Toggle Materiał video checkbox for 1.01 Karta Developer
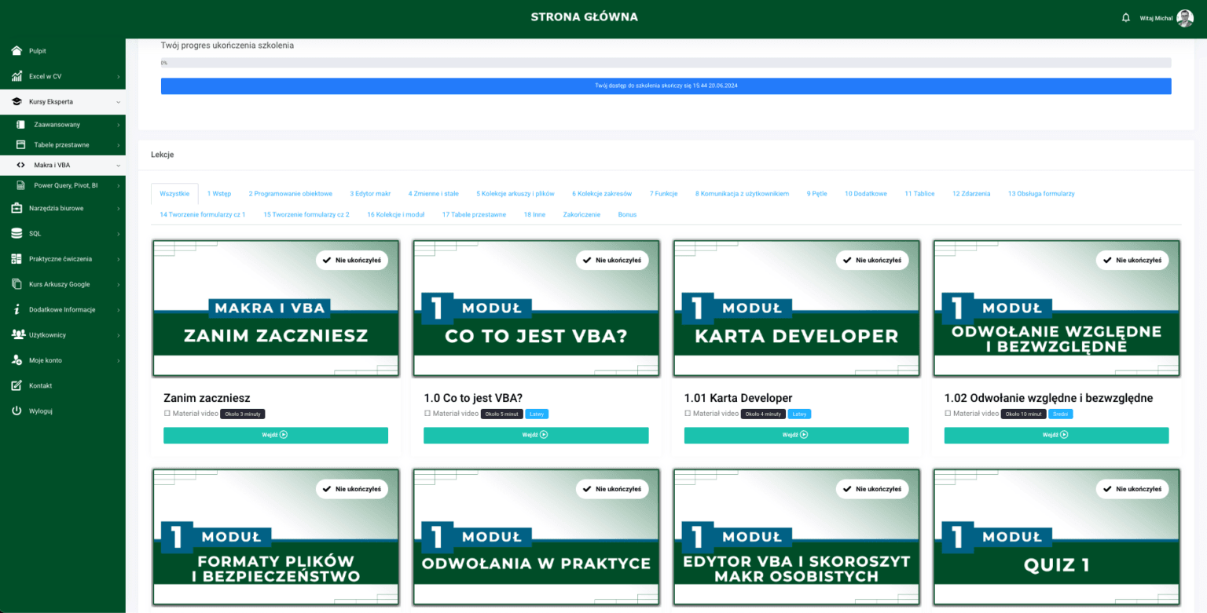Screen dimensions: 1207x613 [x=688, y=414]
